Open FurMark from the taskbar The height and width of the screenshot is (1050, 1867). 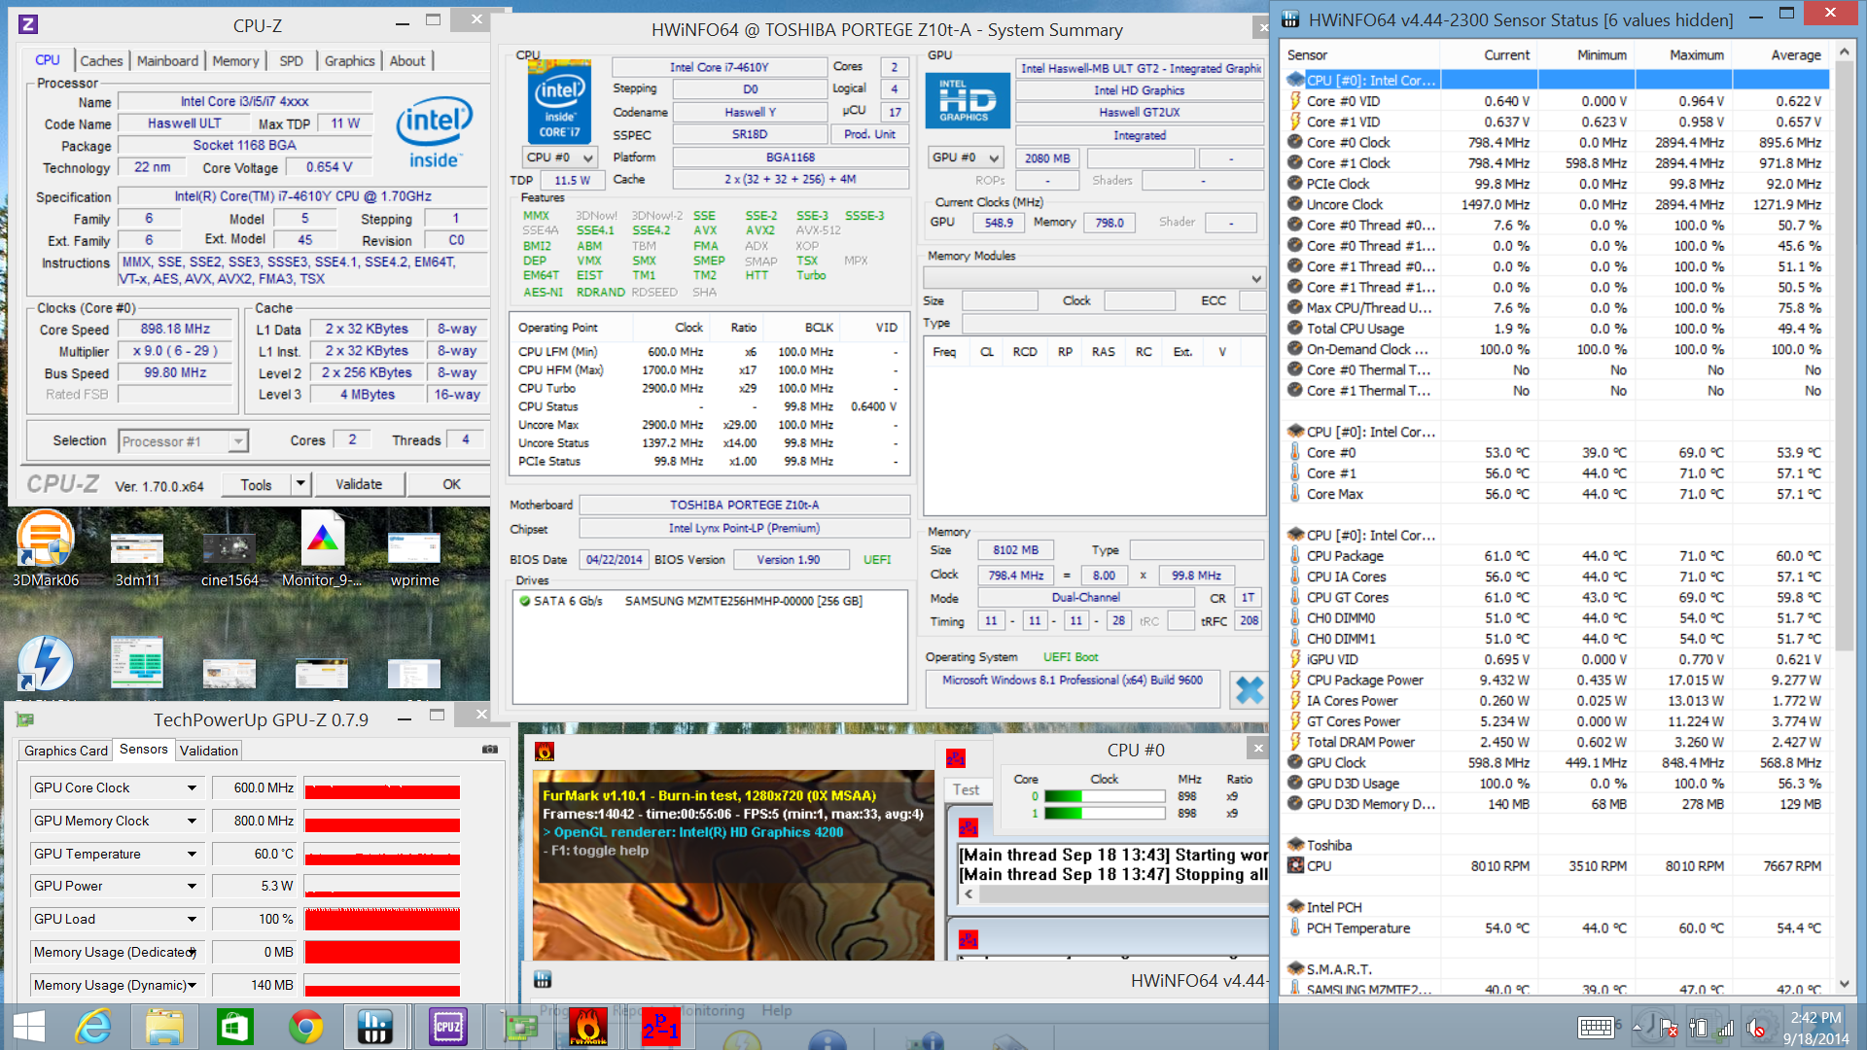588,1027
